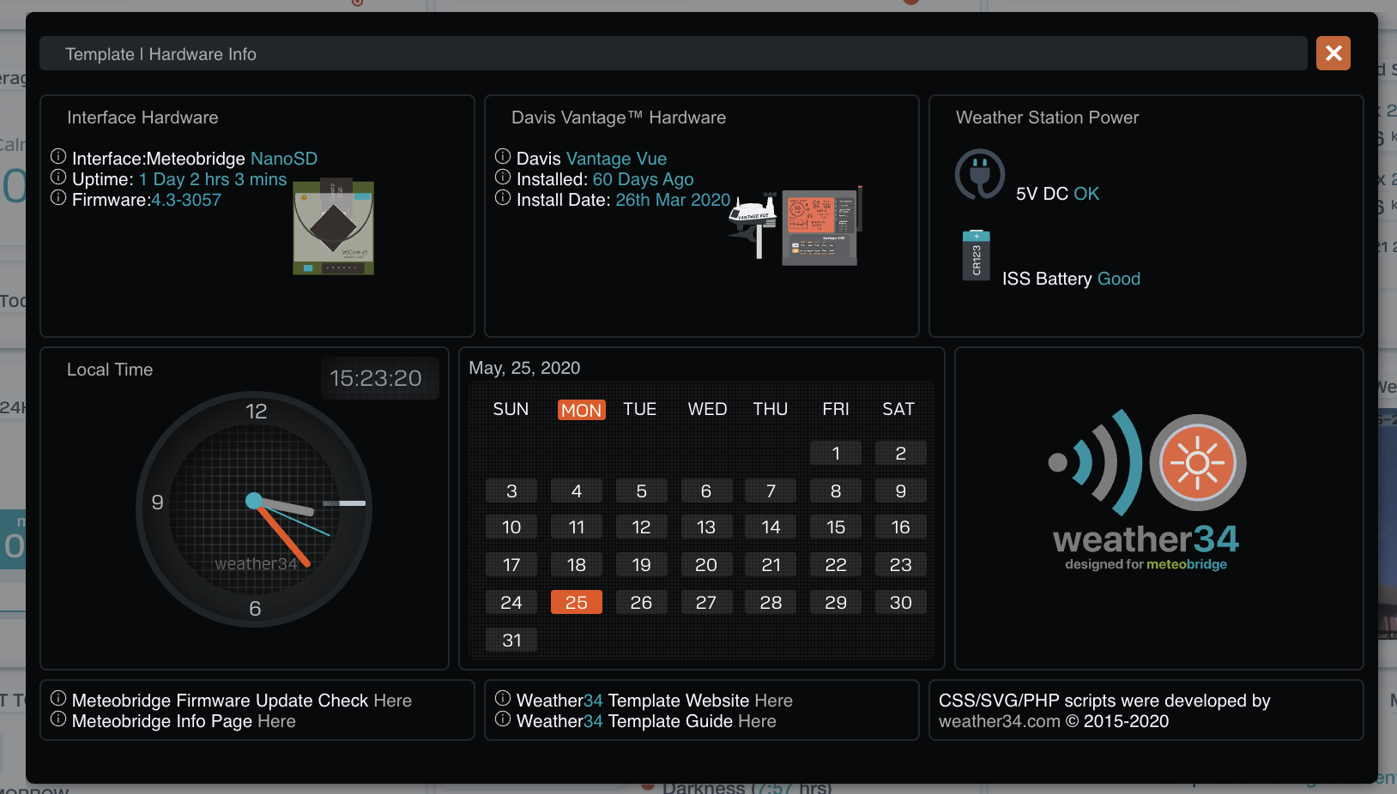
Task: Click the analog clock face
Action: click(254, 509)
